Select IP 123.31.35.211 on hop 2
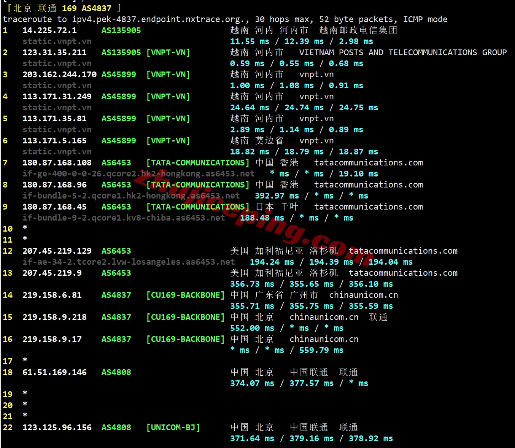515x448 pixels. point(54,52)
